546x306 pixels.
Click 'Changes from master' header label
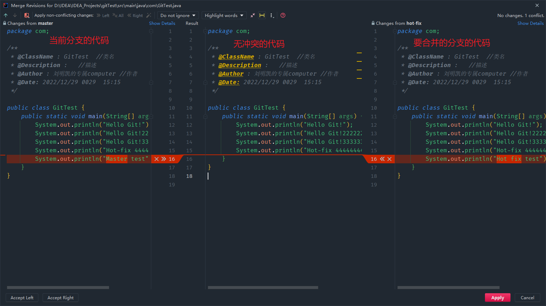tap(30, 23)
